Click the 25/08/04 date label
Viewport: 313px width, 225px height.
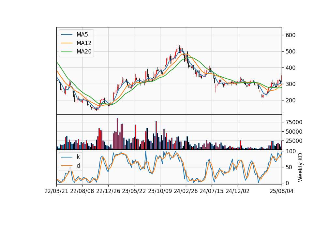[x=282, y=191]
